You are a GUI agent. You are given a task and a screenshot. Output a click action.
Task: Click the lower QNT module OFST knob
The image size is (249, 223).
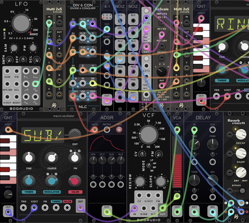(x=8, y=194)
